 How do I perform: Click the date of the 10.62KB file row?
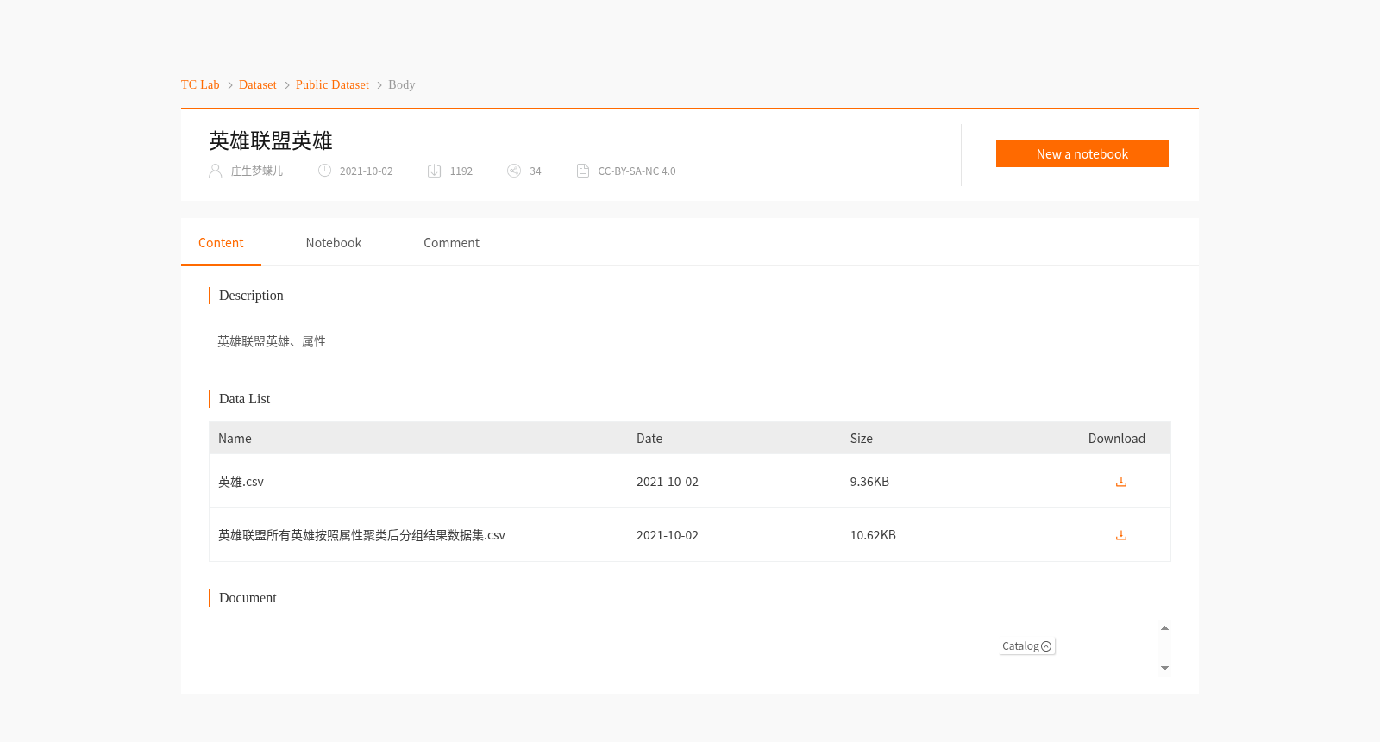668,535
